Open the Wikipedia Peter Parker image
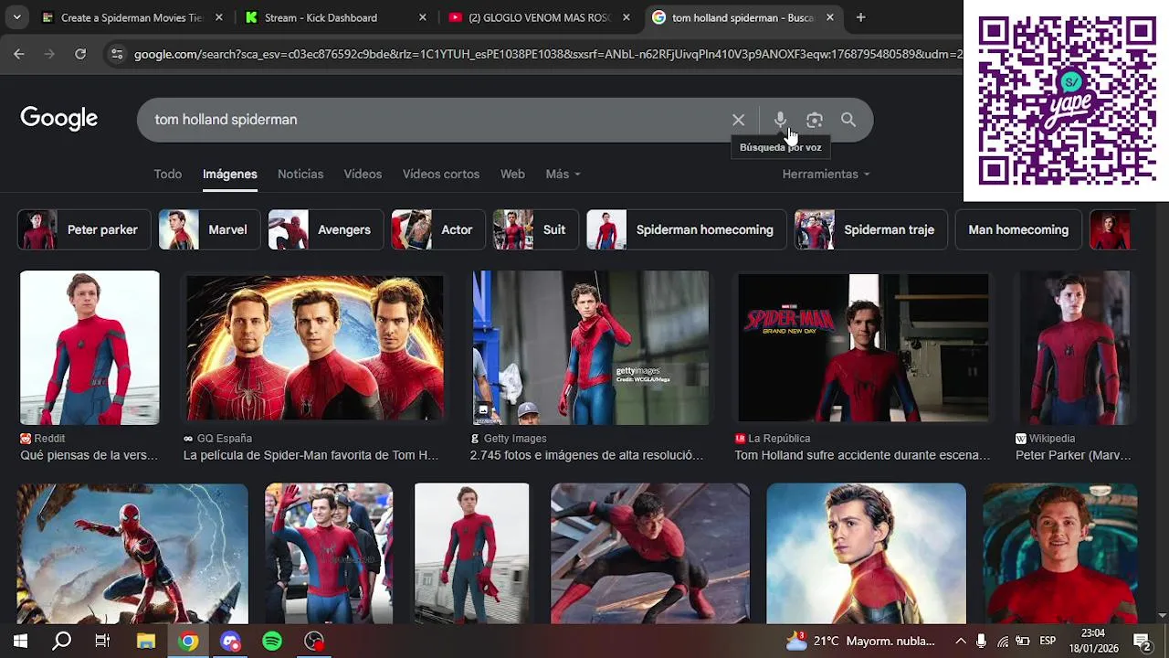This screenshot has width=1169, height=658. coord(1077,347)
